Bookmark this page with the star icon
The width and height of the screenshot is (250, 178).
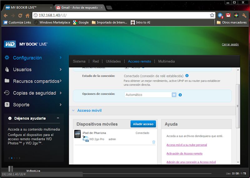(212, 15)
